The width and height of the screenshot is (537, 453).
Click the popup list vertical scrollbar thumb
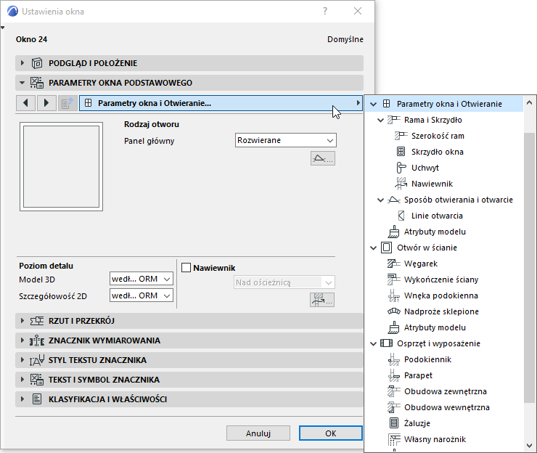point(529,268)
